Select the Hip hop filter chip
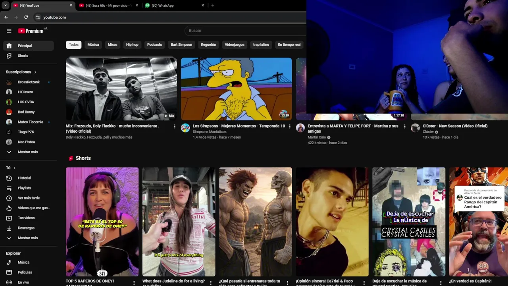The height and width of the screenshot is (286, 508). pos(132,44)
